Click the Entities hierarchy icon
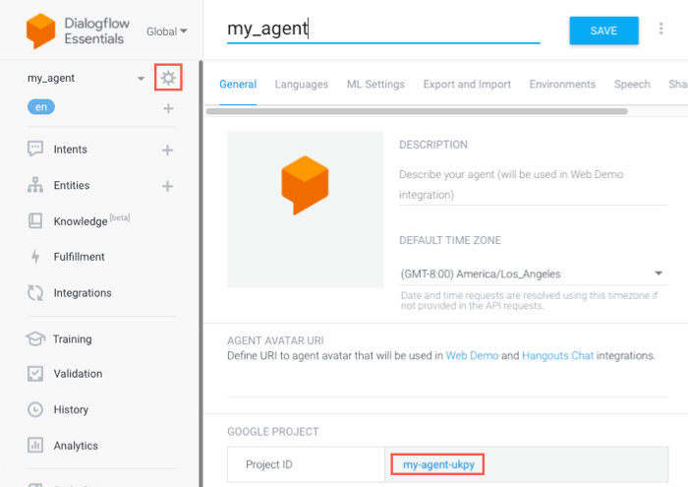The height and width of the screenshot is (487, 688). 35,185
